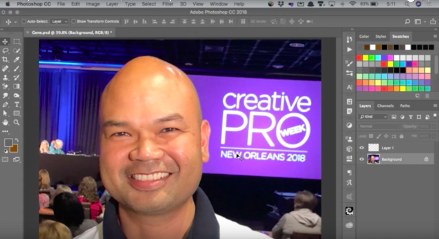Open the Swatches panel options menu
This screenshot has height=239, width=439.
[435, 36]
